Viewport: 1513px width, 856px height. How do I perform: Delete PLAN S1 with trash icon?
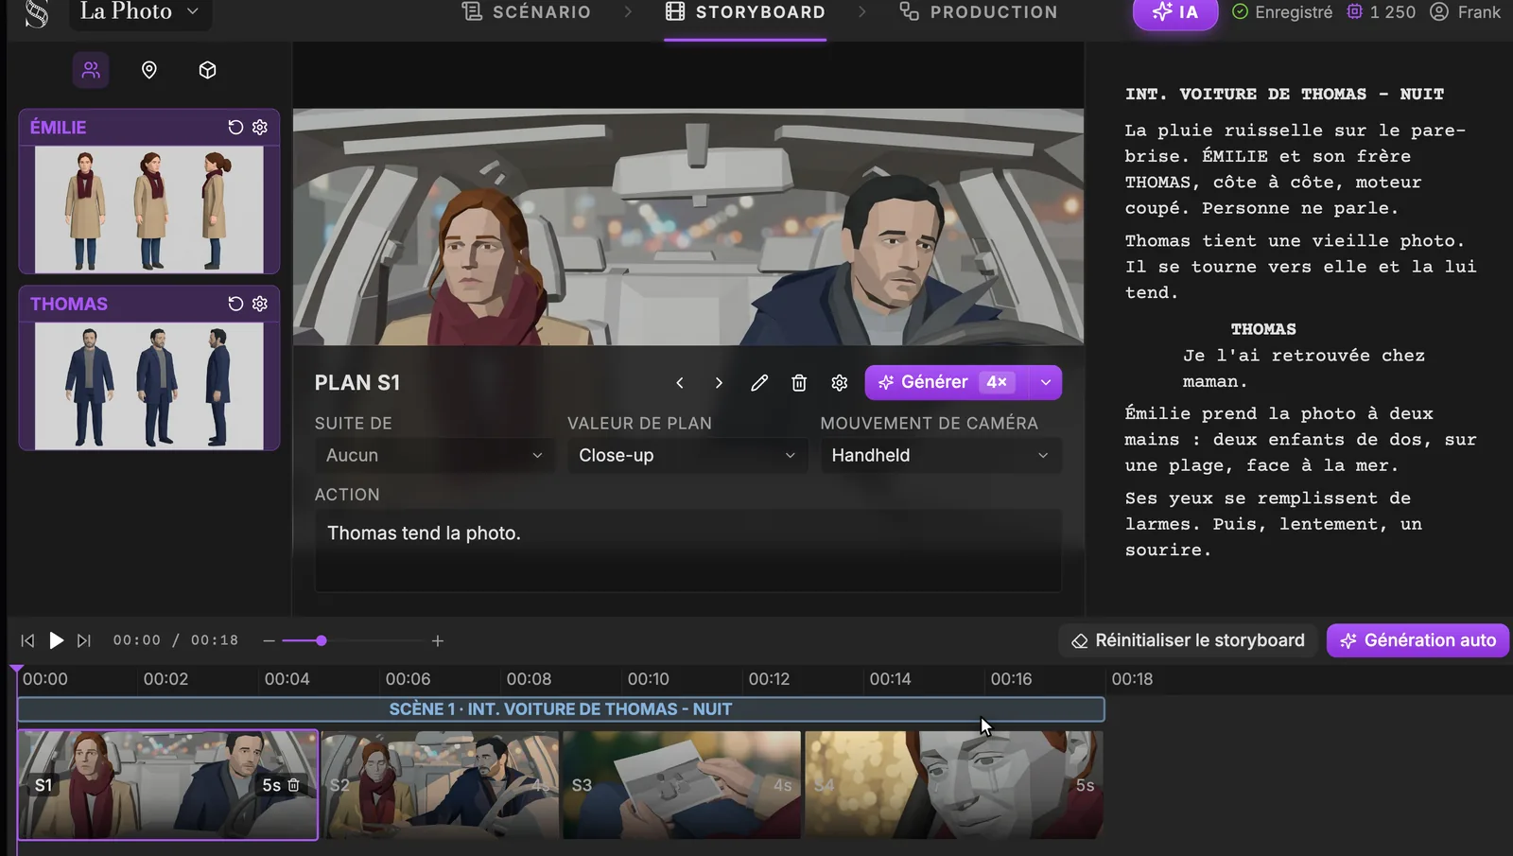click(x=799, y=383)
